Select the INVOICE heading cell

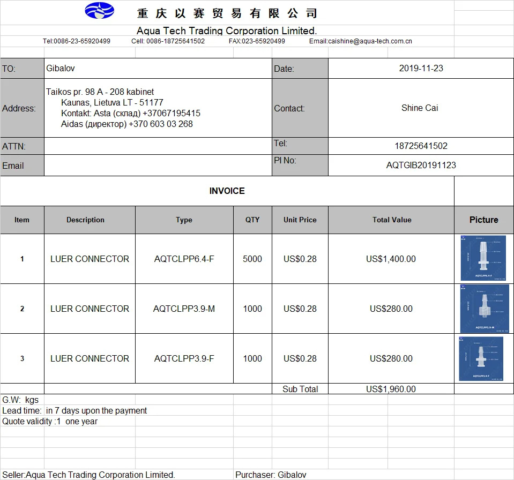click(x=227, y=191)
